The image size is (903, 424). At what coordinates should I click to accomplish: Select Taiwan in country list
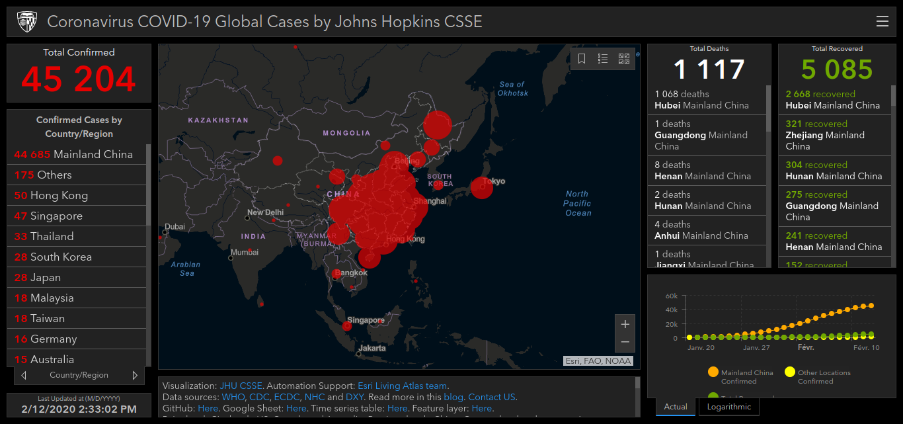pos(77,318)
